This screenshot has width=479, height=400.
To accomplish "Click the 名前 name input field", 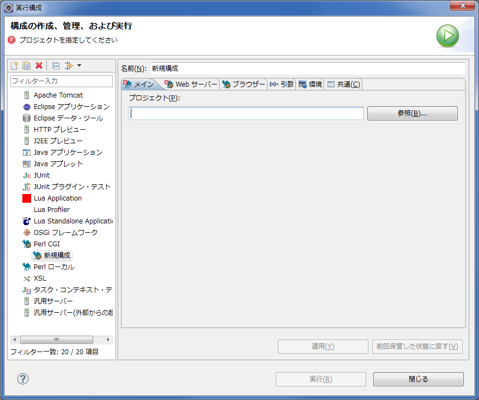I will click(308, 69).
